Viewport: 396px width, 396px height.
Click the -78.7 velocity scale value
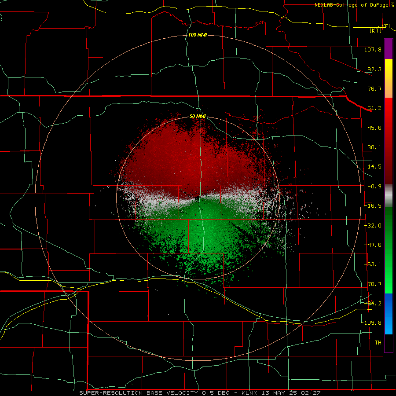373,284
